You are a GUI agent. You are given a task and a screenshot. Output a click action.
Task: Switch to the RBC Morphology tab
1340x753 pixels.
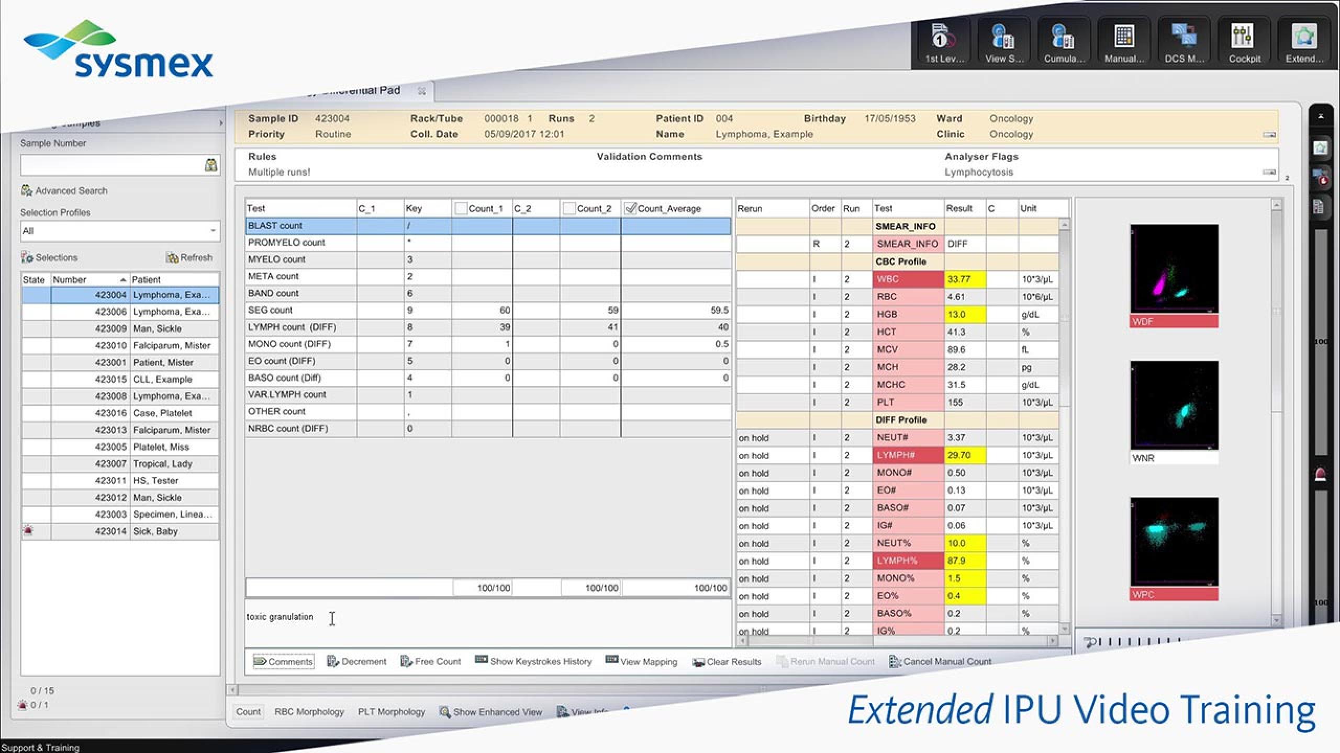click(309, 712)
